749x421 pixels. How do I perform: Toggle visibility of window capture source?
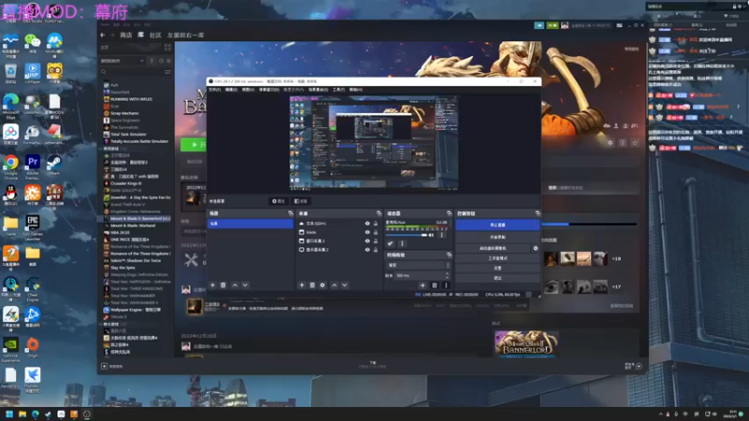pyautogui.click(x=367, y=241)
